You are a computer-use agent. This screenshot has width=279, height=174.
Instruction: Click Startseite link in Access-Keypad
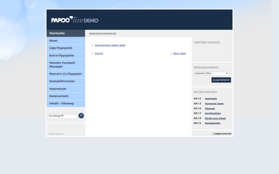click(x=211, y=99)
